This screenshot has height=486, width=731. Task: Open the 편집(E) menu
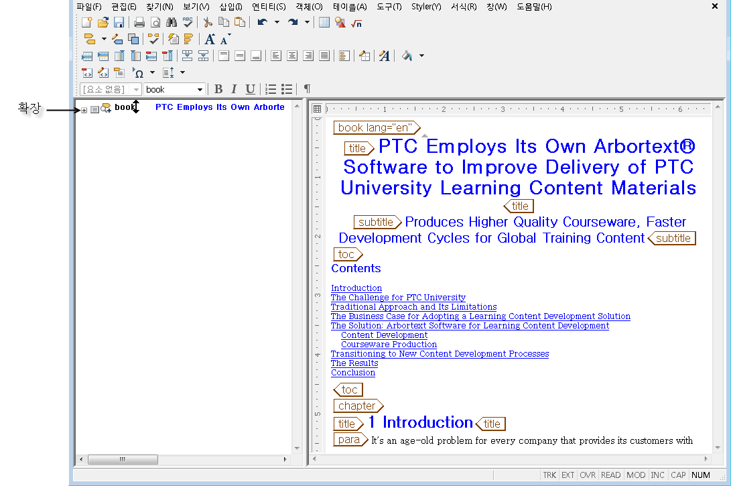click(x=124, y=7)
